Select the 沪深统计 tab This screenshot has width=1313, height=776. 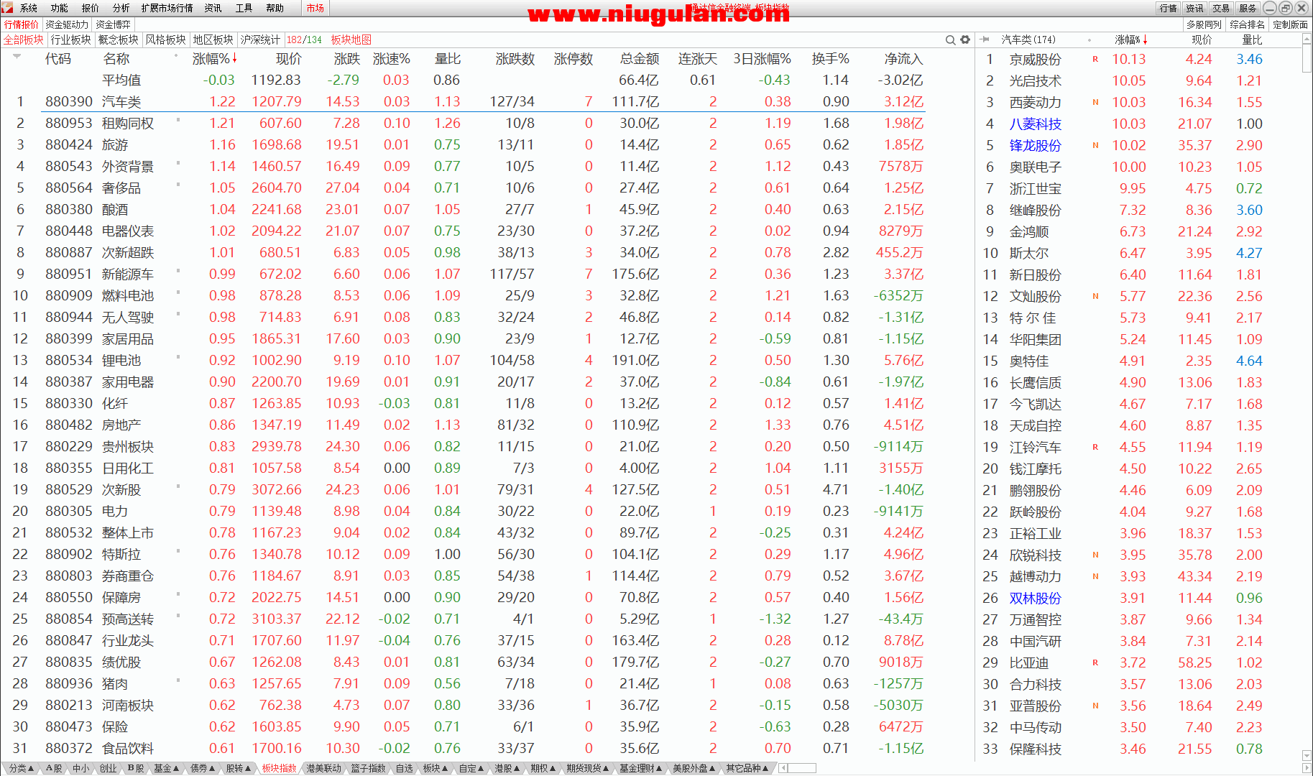[x=260, y=40]
